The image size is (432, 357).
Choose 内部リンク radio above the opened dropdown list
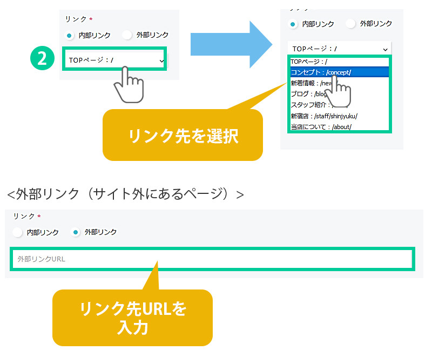(x=293, y=24)
